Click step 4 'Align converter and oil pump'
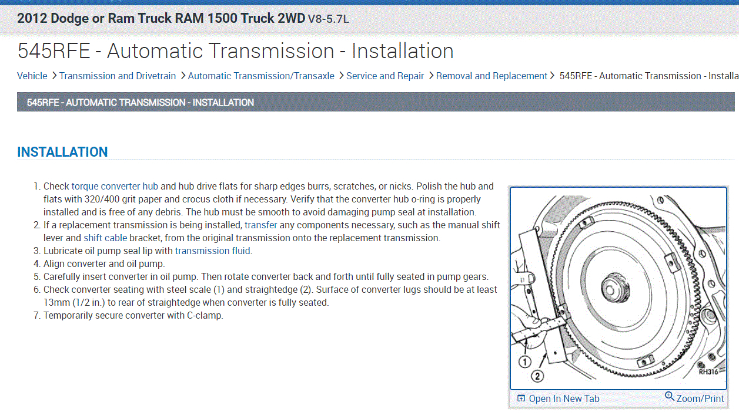 point(104,263)
